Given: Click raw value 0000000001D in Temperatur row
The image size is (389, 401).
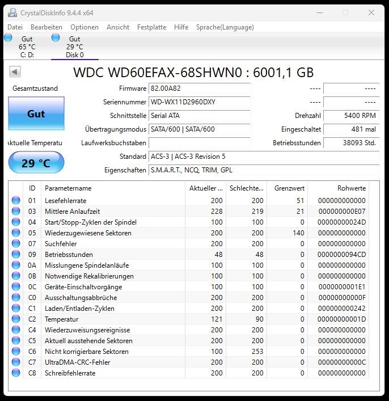Looking at the screenshot, I should coord(342,319).
